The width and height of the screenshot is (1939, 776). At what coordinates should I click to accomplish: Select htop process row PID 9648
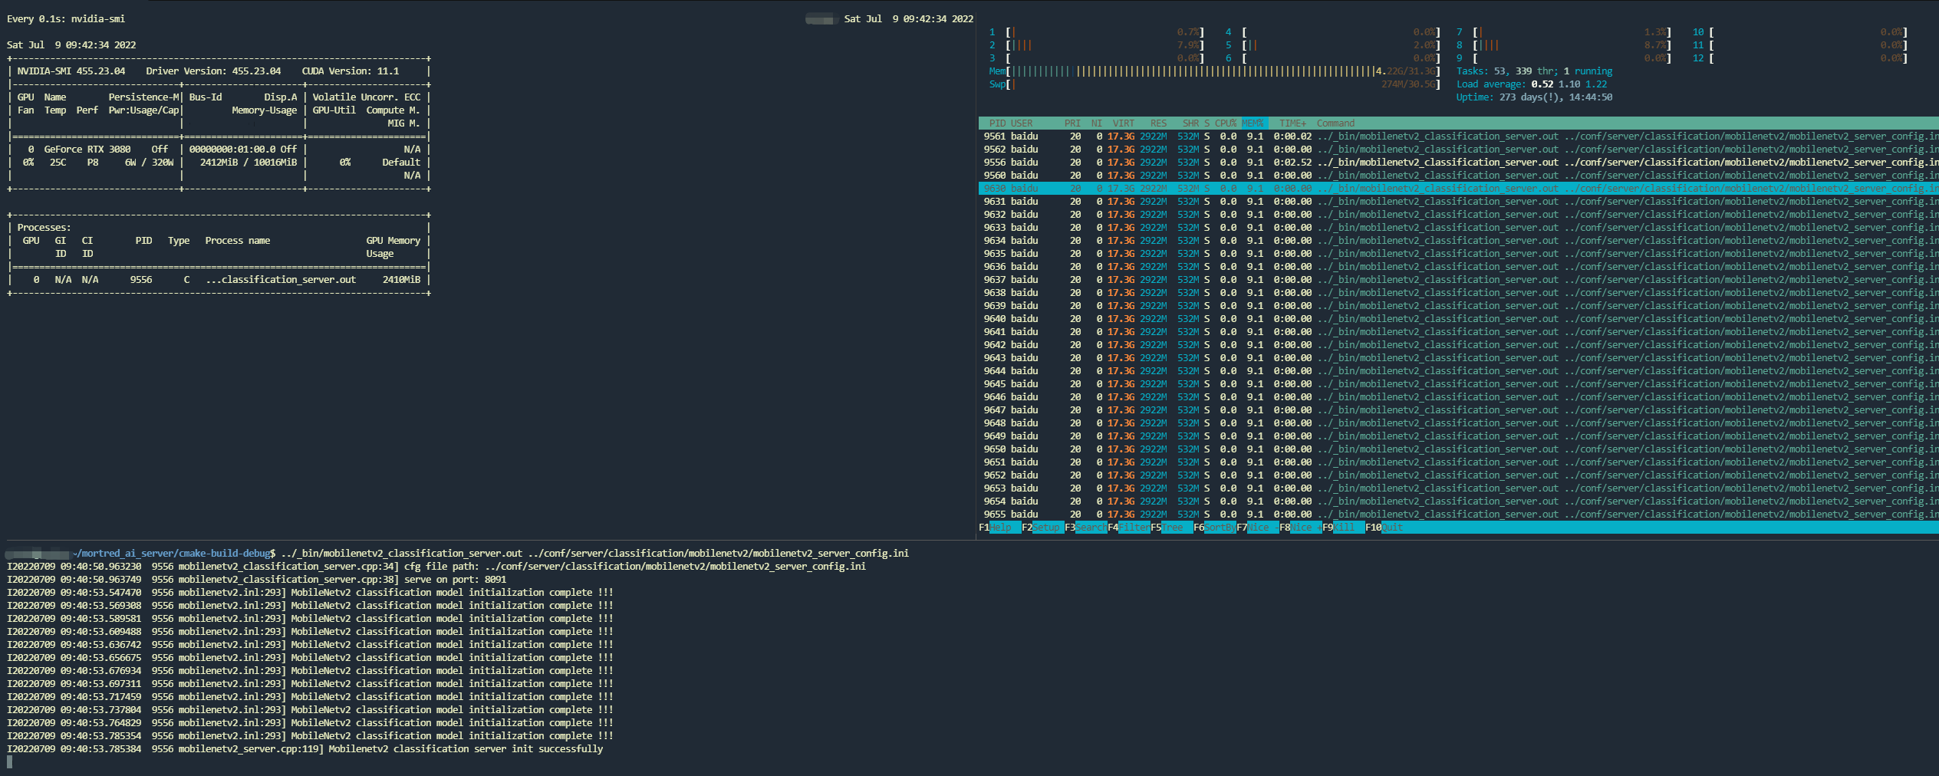(1459, 423)
